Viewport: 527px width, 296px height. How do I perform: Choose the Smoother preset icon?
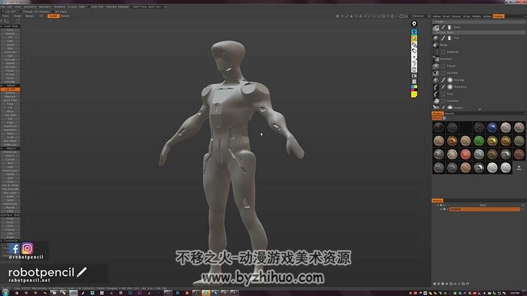(x=436, y=101)
